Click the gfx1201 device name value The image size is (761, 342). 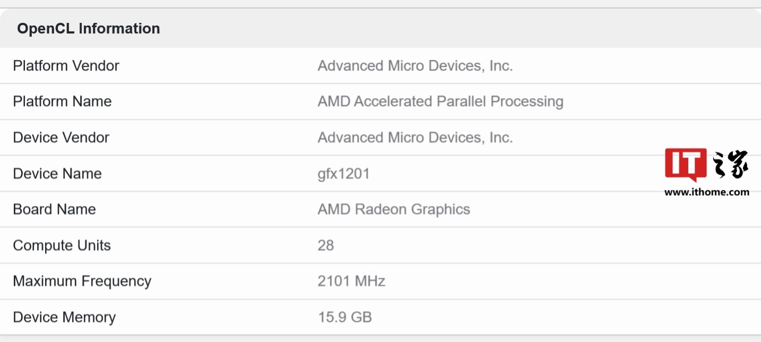(343, 173)
